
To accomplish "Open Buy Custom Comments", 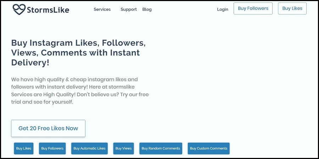I will click(208, 148).
